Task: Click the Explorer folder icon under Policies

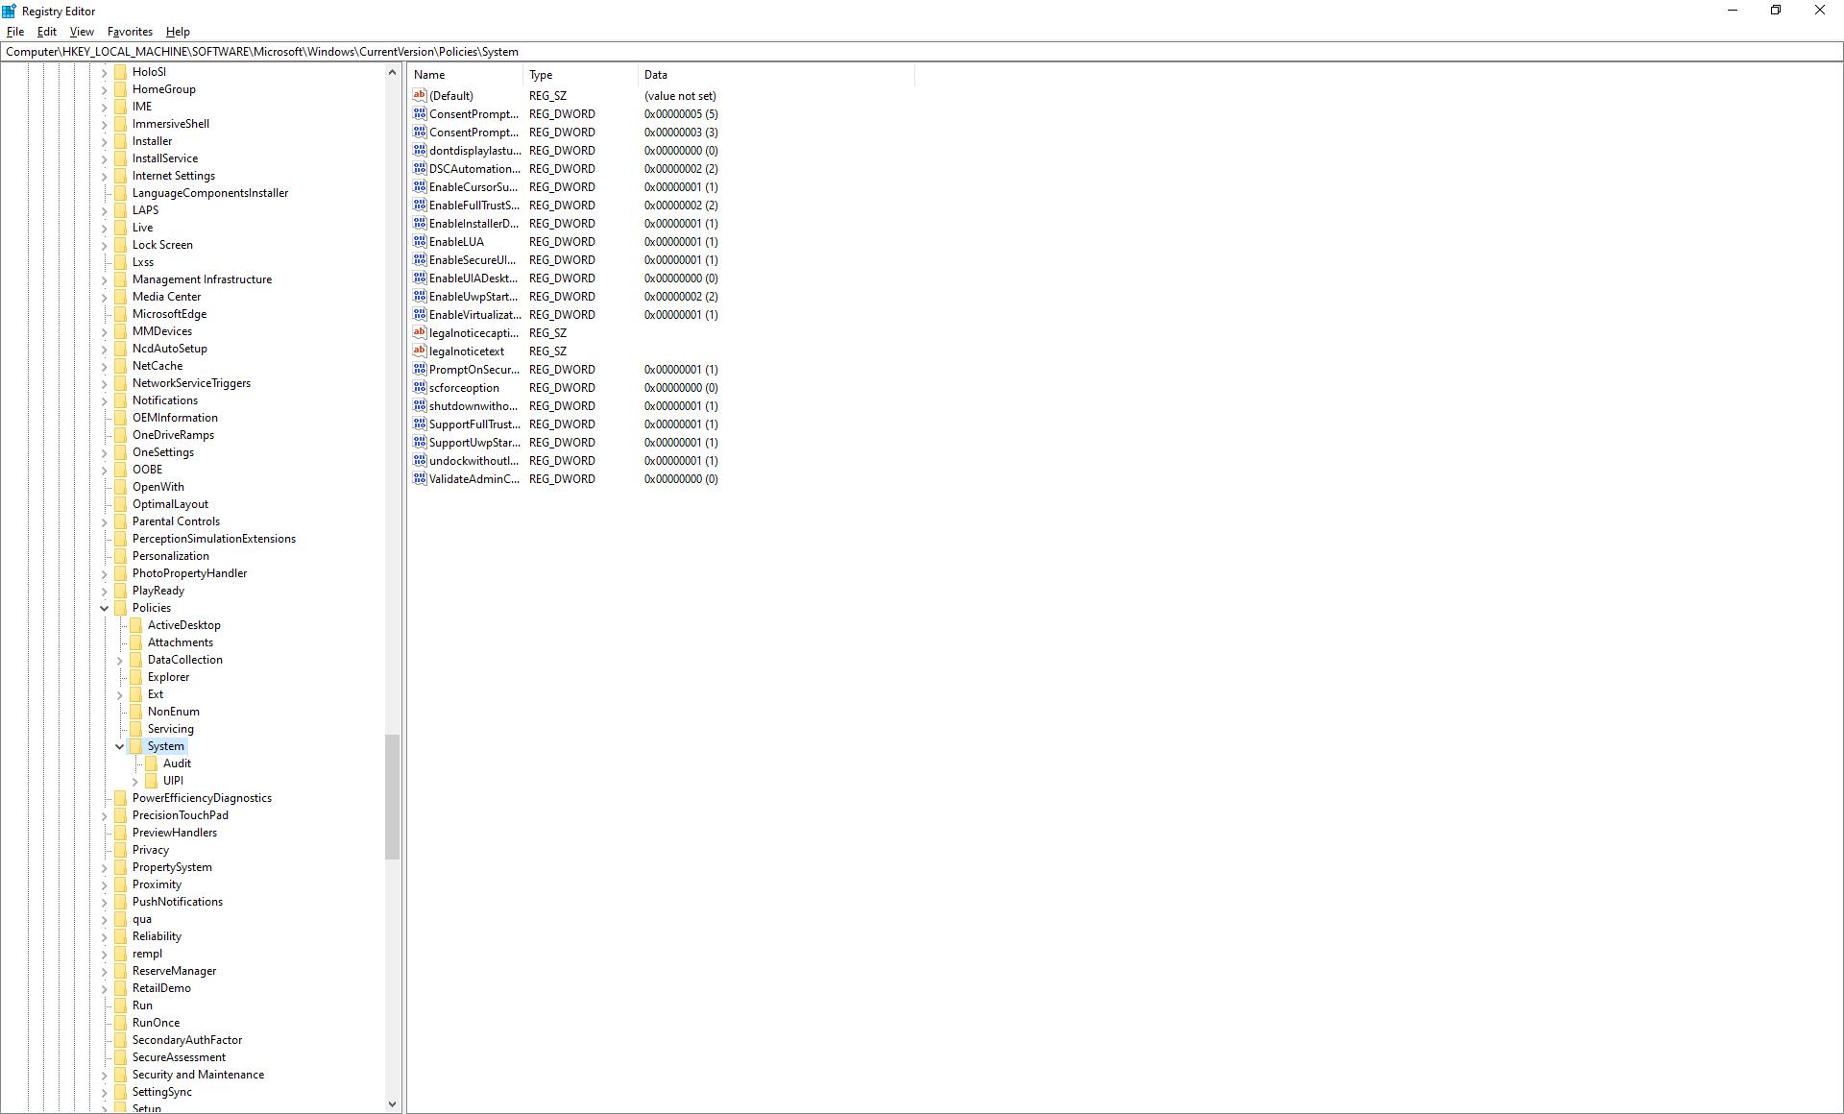Action: 136,677
